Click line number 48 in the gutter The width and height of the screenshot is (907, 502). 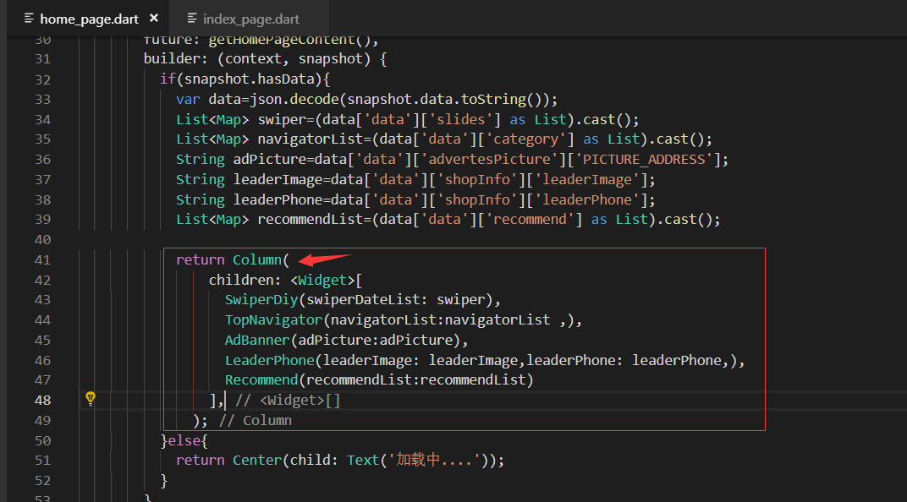(42, 401)
